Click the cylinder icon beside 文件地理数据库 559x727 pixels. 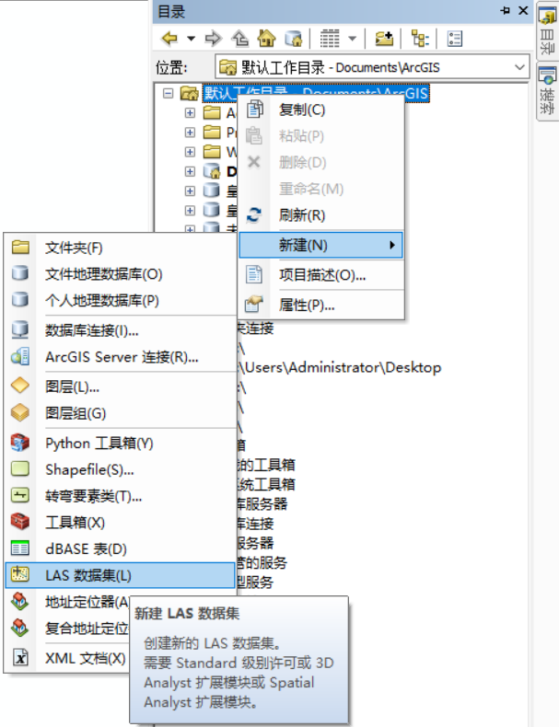pos(20,273)
